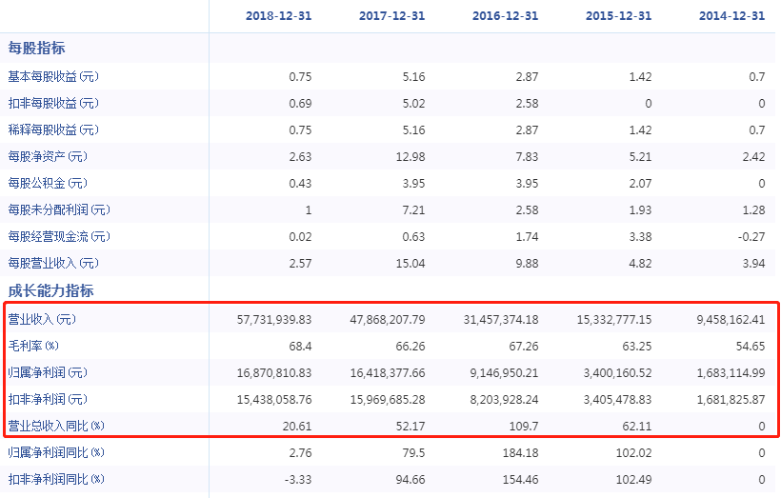Click the 2018-12-31 column header
Image resolution: width=781 pixels, height=498 pixels.
(278, 16)
